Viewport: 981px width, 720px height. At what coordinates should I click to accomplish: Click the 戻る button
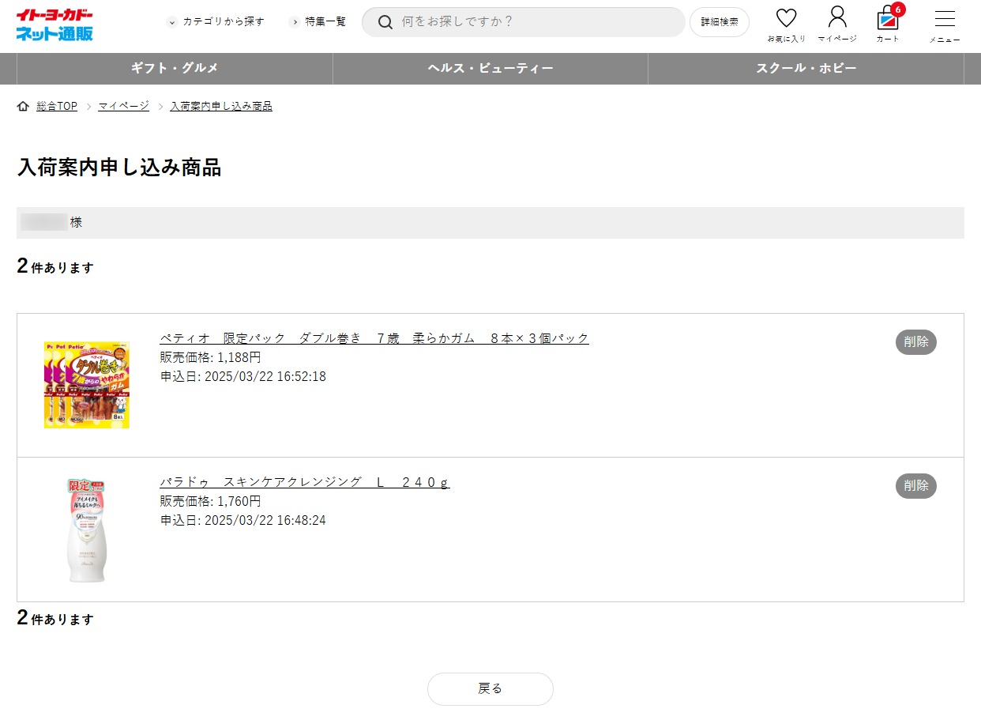[490, 688]
